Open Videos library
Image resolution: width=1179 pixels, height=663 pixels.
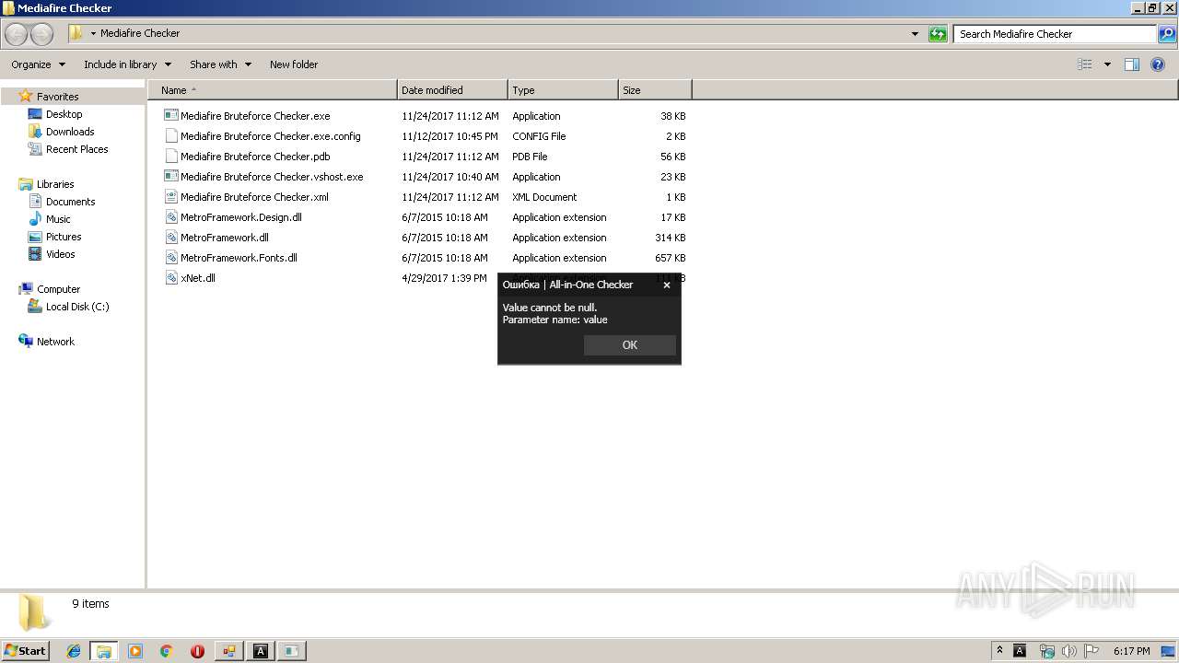pos(61,254)
